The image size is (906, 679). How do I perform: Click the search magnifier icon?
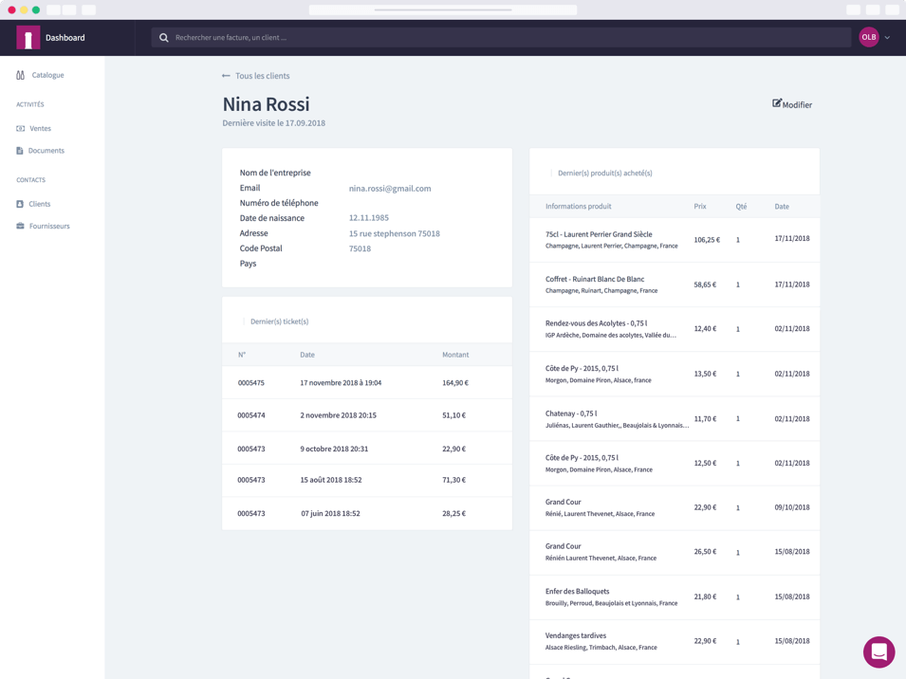[x=165, y=37]
